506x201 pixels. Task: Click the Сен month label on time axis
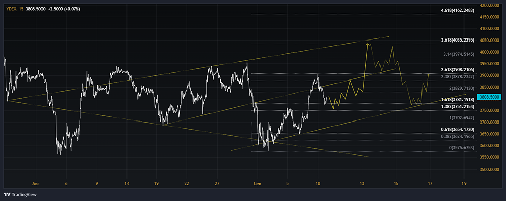257,184
